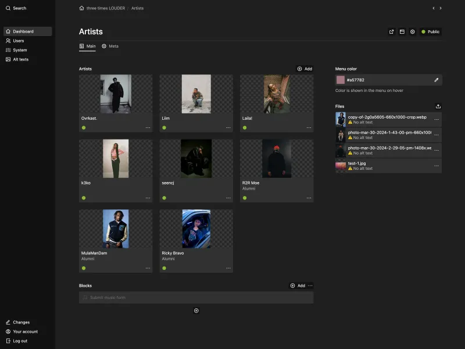Image resolution: width=465 pixels, height=349 pixels.
Task: Click the home icon in the breadcrumb
Action: 81,8
